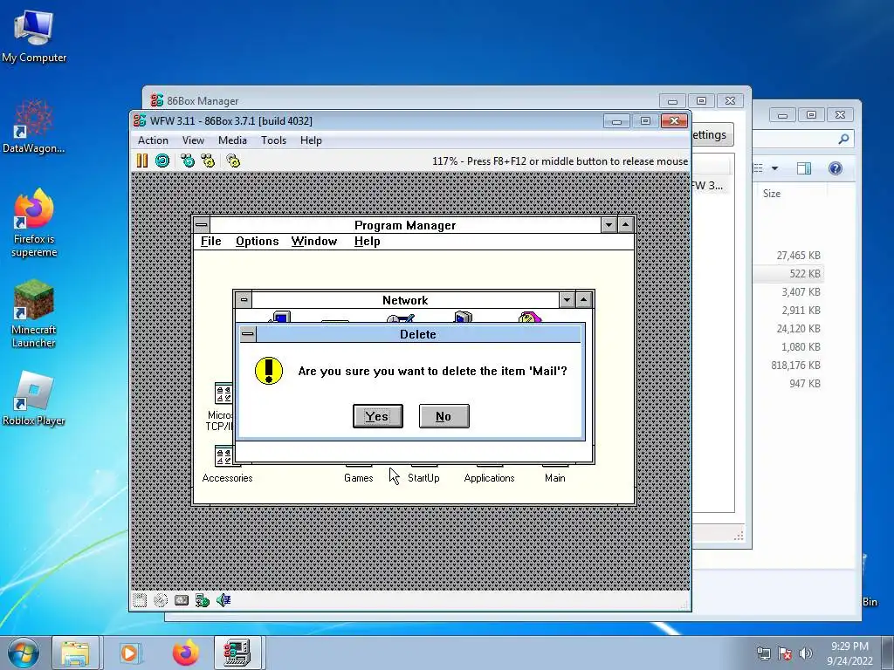Confirm deletion by clicking Yes
894x670 pixels.
pyautogui.click(x=377, y=416)
